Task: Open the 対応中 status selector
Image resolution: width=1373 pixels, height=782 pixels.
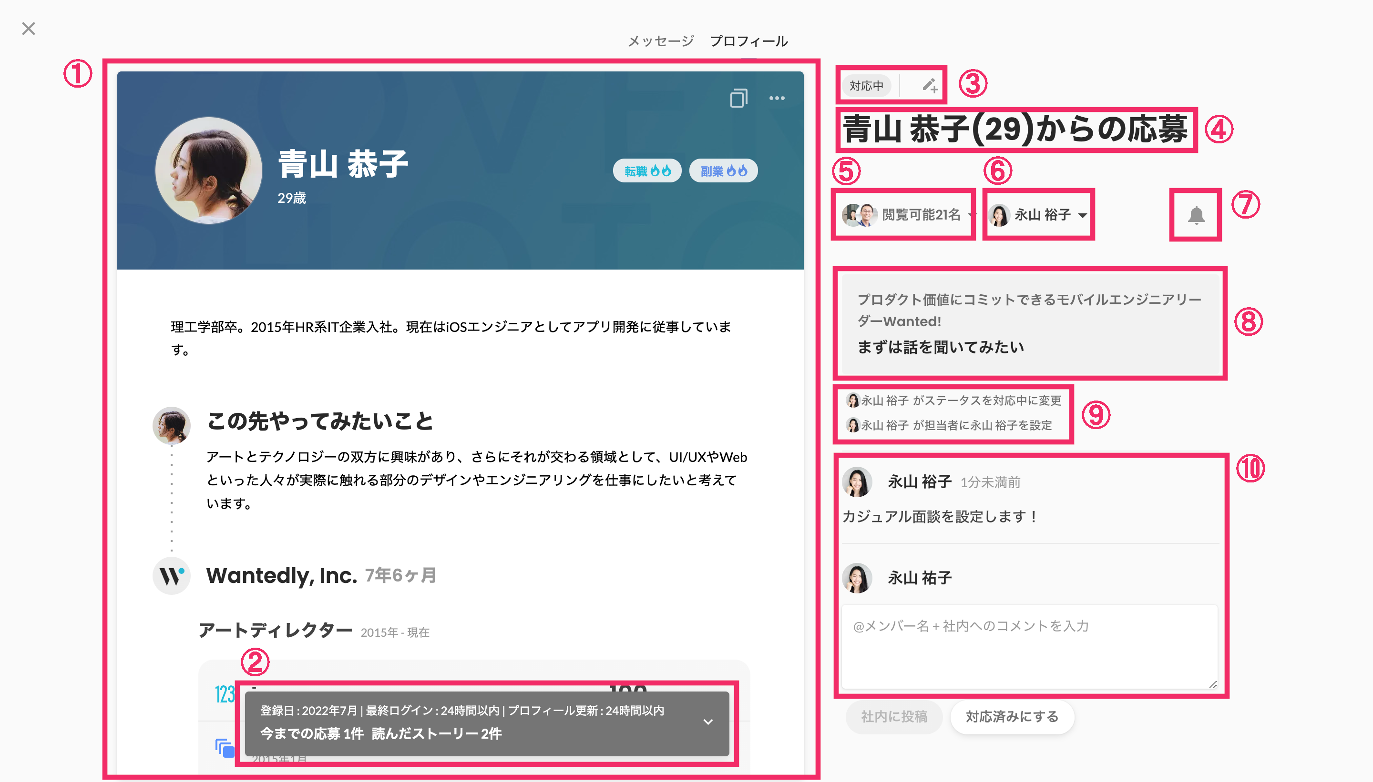Action: [866, 85]
